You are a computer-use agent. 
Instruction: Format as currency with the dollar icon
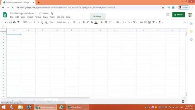tap(34, 22)
